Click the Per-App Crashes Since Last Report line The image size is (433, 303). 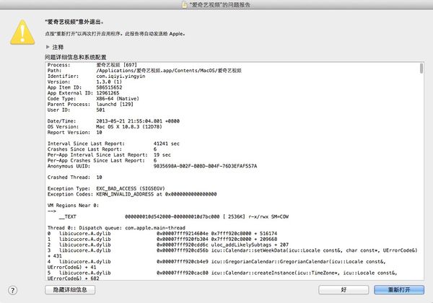tap(102, 160)
